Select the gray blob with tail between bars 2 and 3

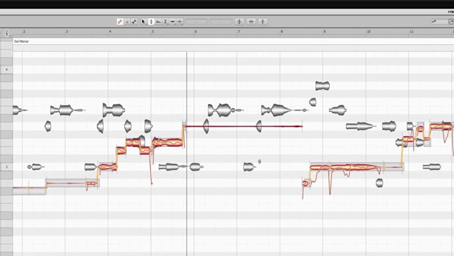coord(67,110)
